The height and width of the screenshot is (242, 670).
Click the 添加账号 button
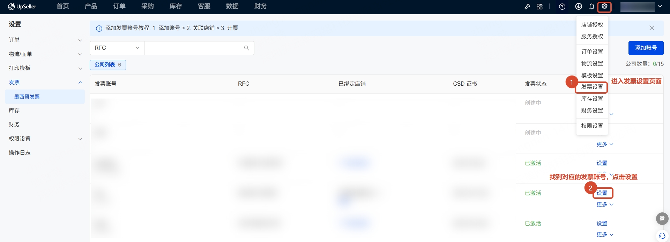click(646, 48)
